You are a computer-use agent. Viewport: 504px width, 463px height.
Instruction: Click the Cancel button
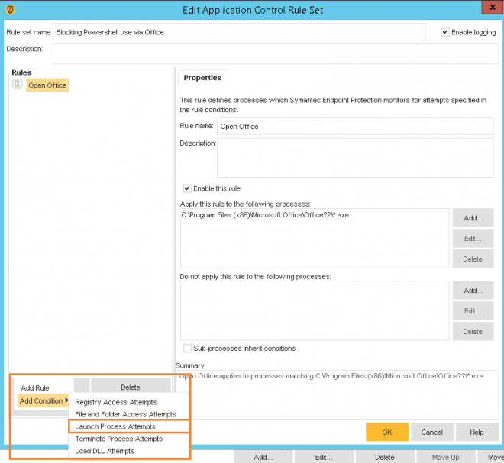[x=432, y=432]
